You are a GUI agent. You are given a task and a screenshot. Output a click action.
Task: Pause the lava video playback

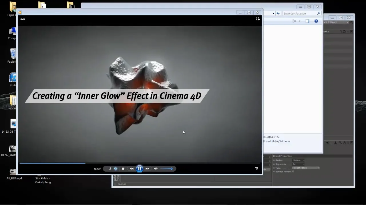tap(140, 169)
